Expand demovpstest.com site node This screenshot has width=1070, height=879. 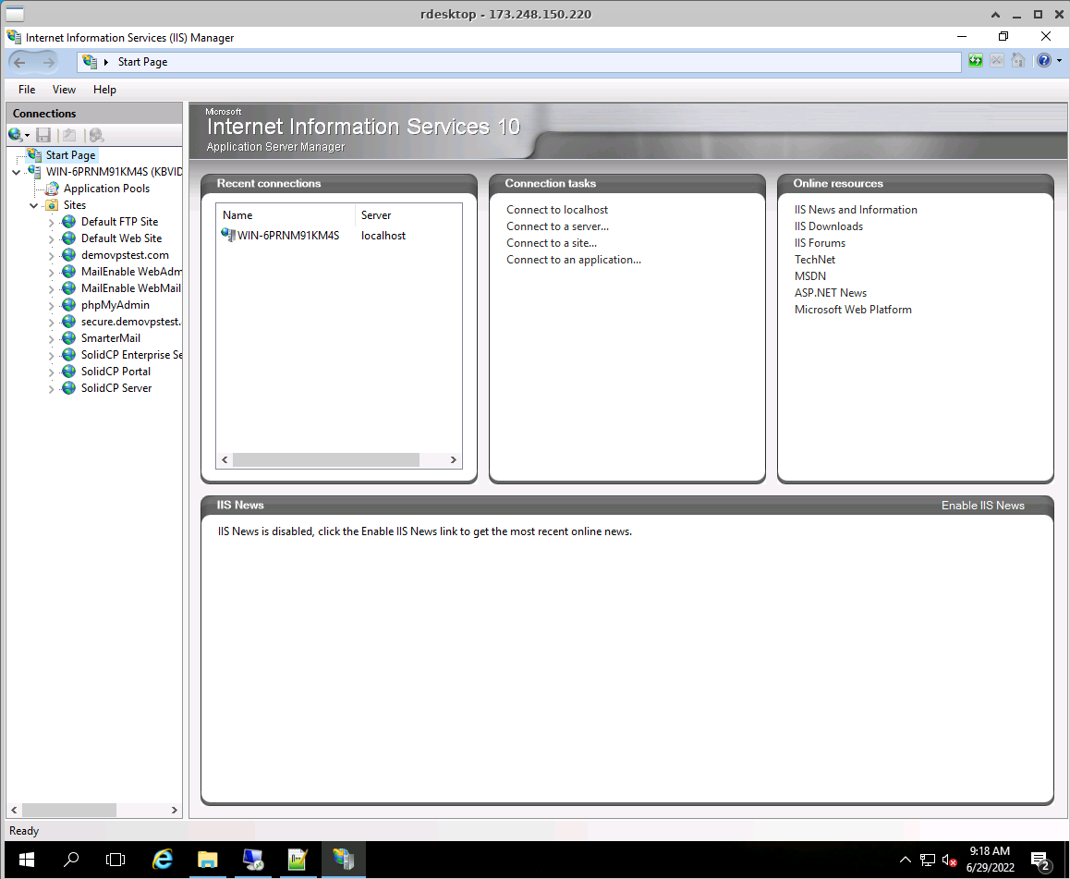tap(51, 256)
